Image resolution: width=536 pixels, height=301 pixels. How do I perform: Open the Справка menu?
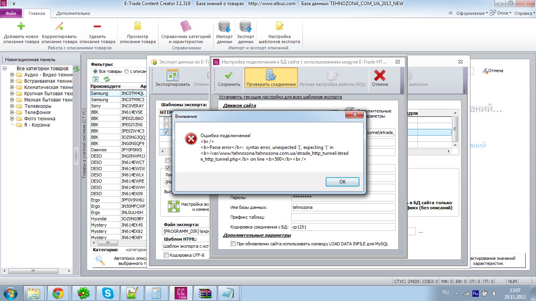tap(524, 13)
